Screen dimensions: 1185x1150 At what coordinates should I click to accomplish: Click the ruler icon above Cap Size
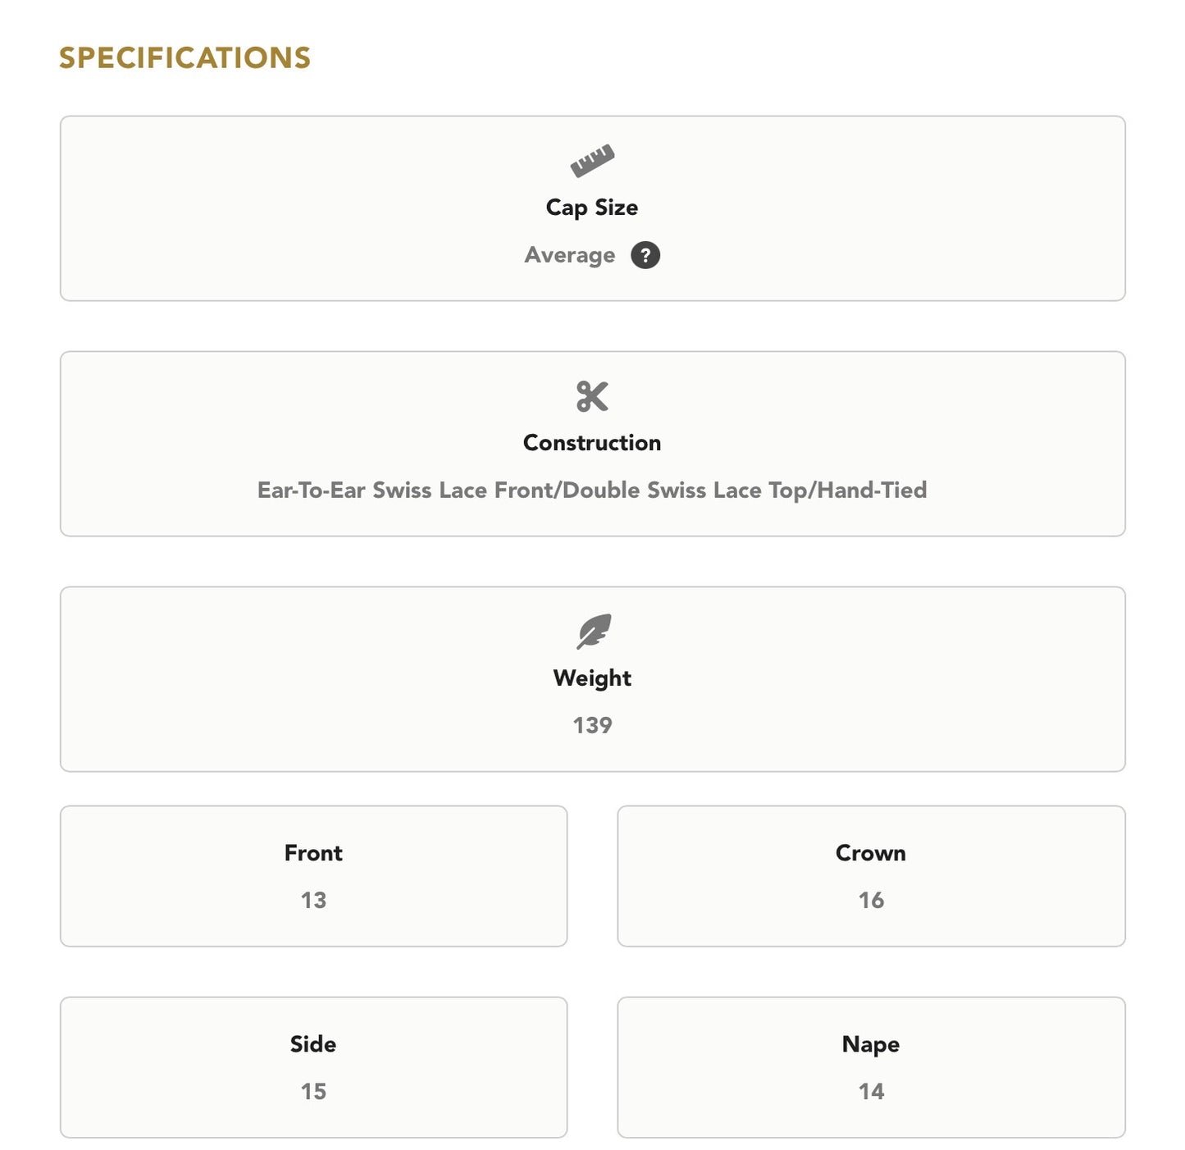[592, 161]
